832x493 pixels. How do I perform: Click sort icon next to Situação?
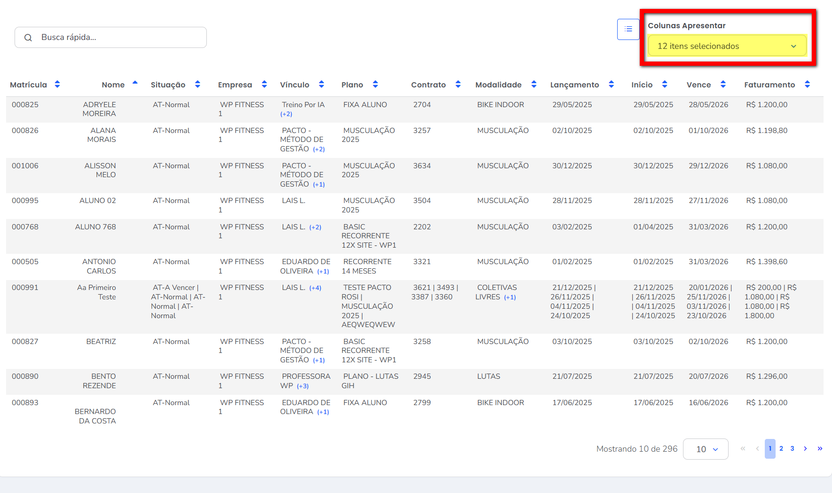tap(197, 85)
